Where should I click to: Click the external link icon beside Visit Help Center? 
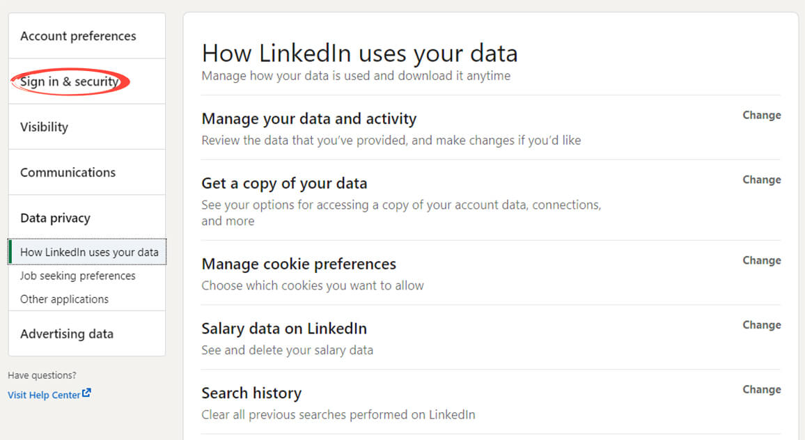point(87,393)
